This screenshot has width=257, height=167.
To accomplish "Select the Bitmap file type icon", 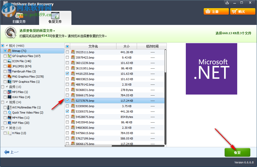I will coord(9,51).
